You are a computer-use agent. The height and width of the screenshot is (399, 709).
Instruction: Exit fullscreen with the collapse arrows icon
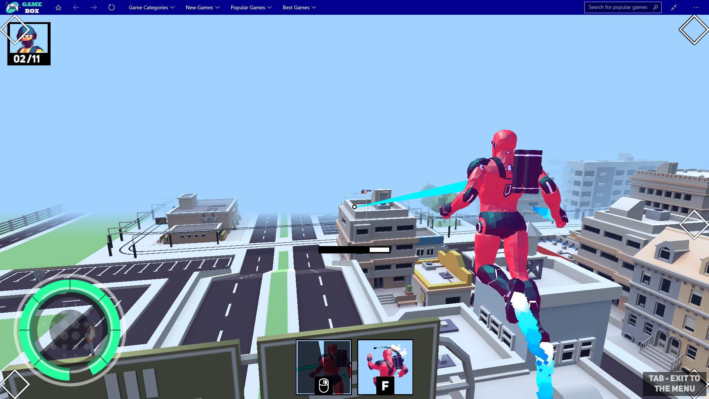674,7
